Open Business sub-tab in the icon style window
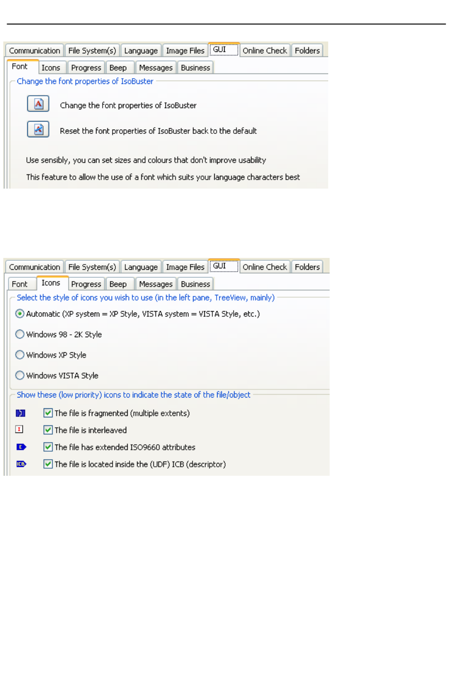The width and height of the screenshot is (453, 687). click(x=195, y=284)
